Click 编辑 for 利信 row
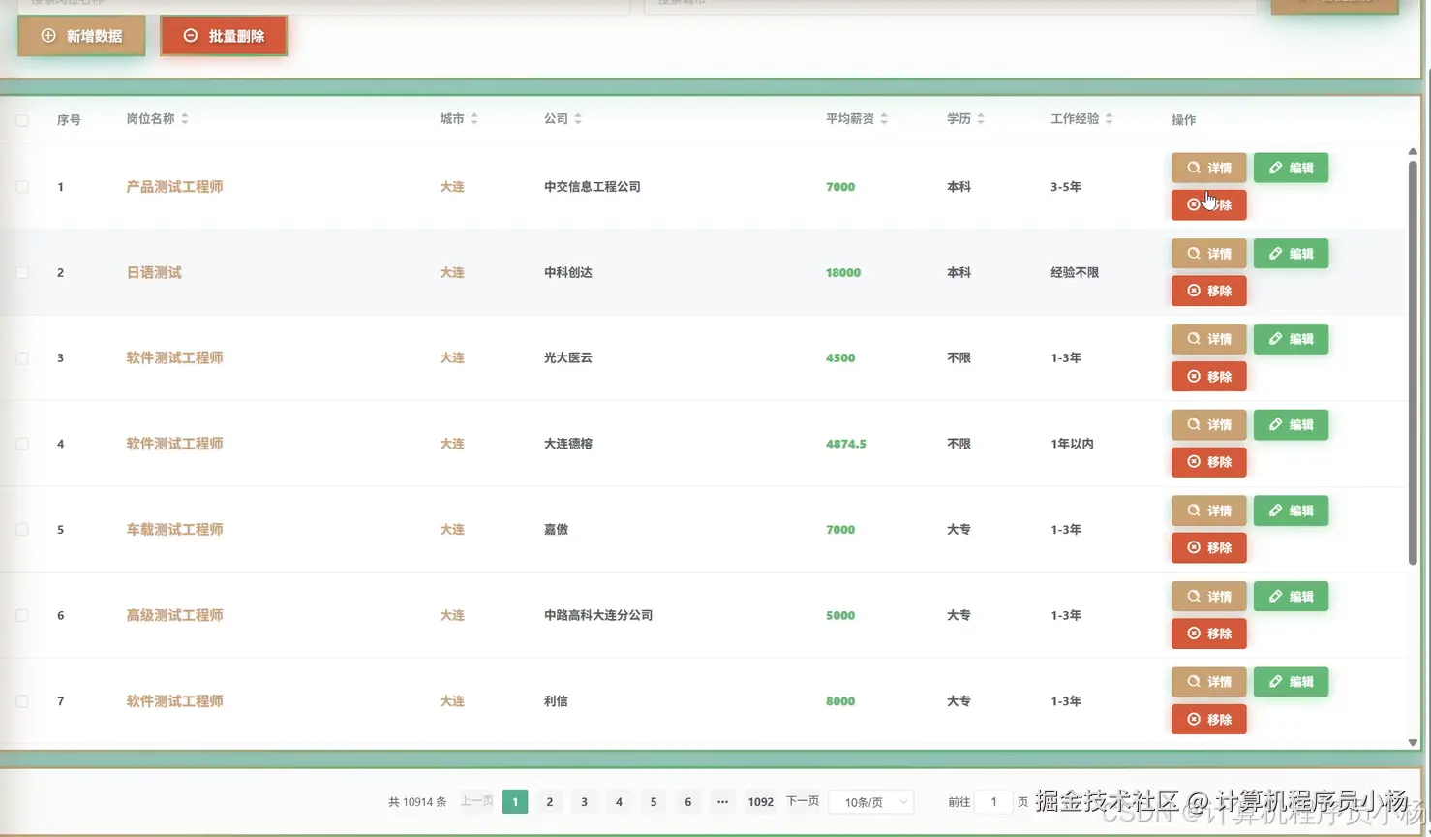The width and height of the screenshot is (1431, 837). (x=1291, y=682)
